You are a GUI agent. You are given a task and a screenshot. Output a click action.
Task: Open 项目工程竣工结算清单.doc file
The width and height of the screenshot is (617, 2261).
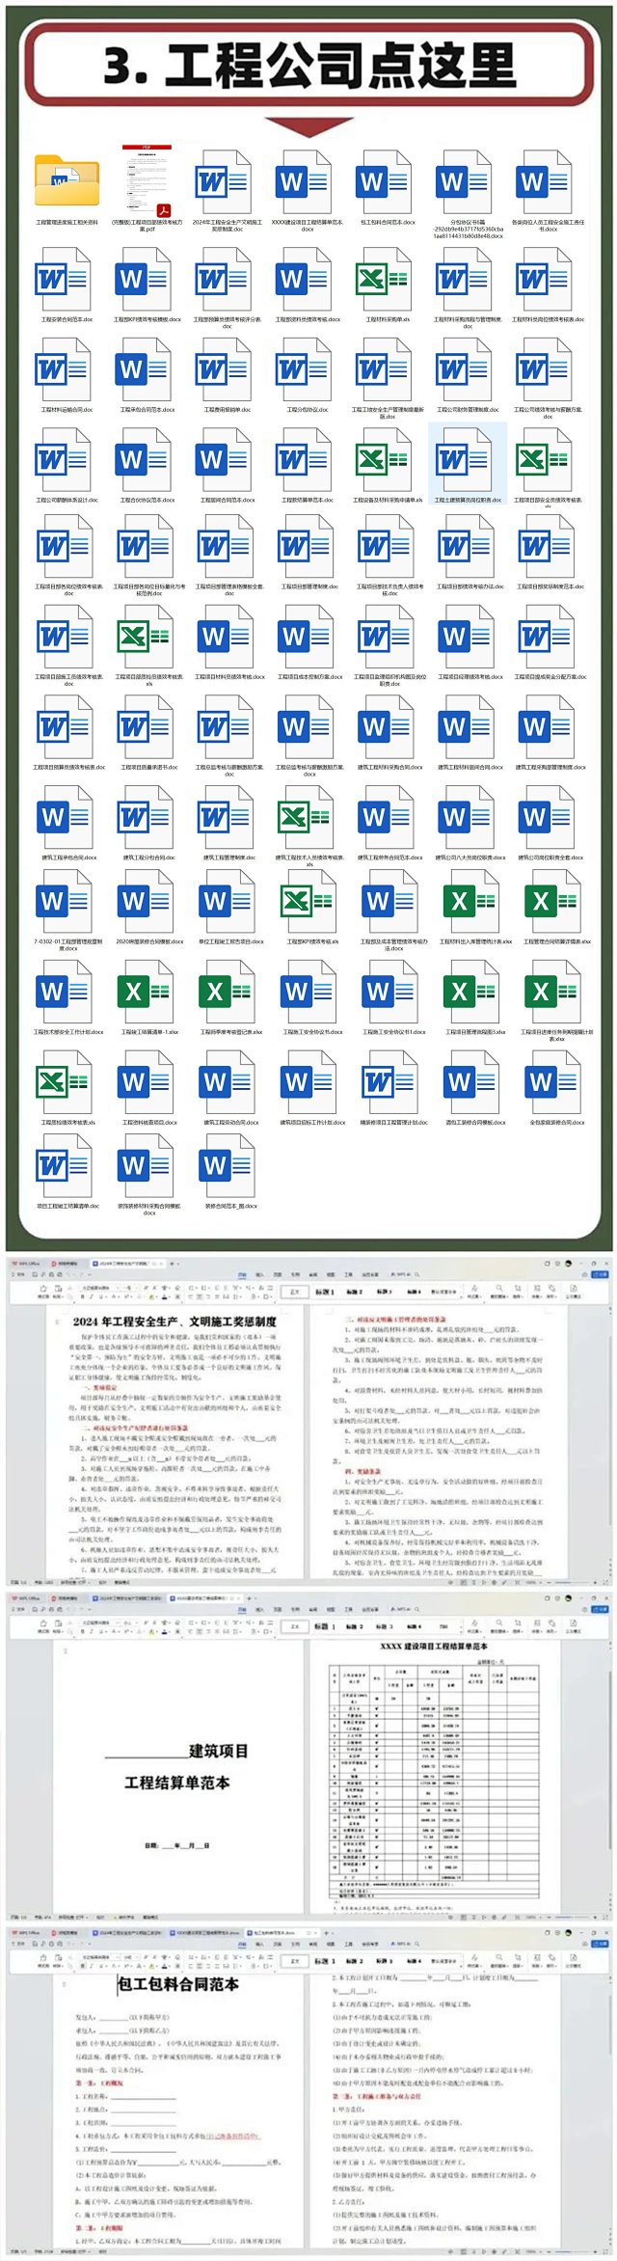(x=67, y=1165)
